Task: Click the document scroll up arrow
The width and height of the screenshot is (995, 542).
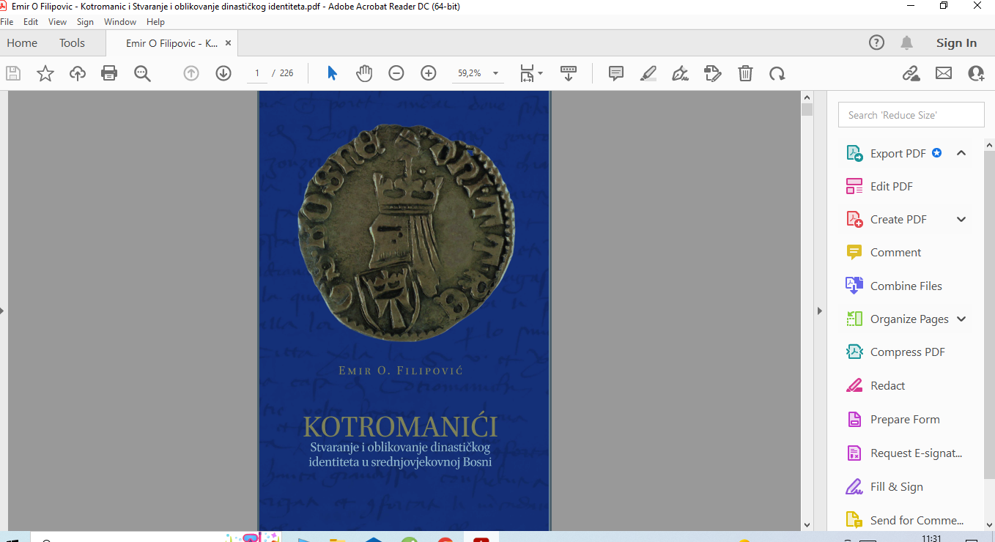Action: pyautogui.click(x=807, y=97)
